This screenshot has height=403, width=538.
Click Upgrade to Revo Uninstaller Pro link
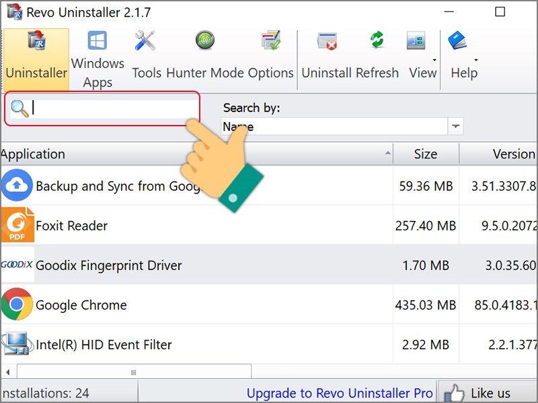[339, 393]
